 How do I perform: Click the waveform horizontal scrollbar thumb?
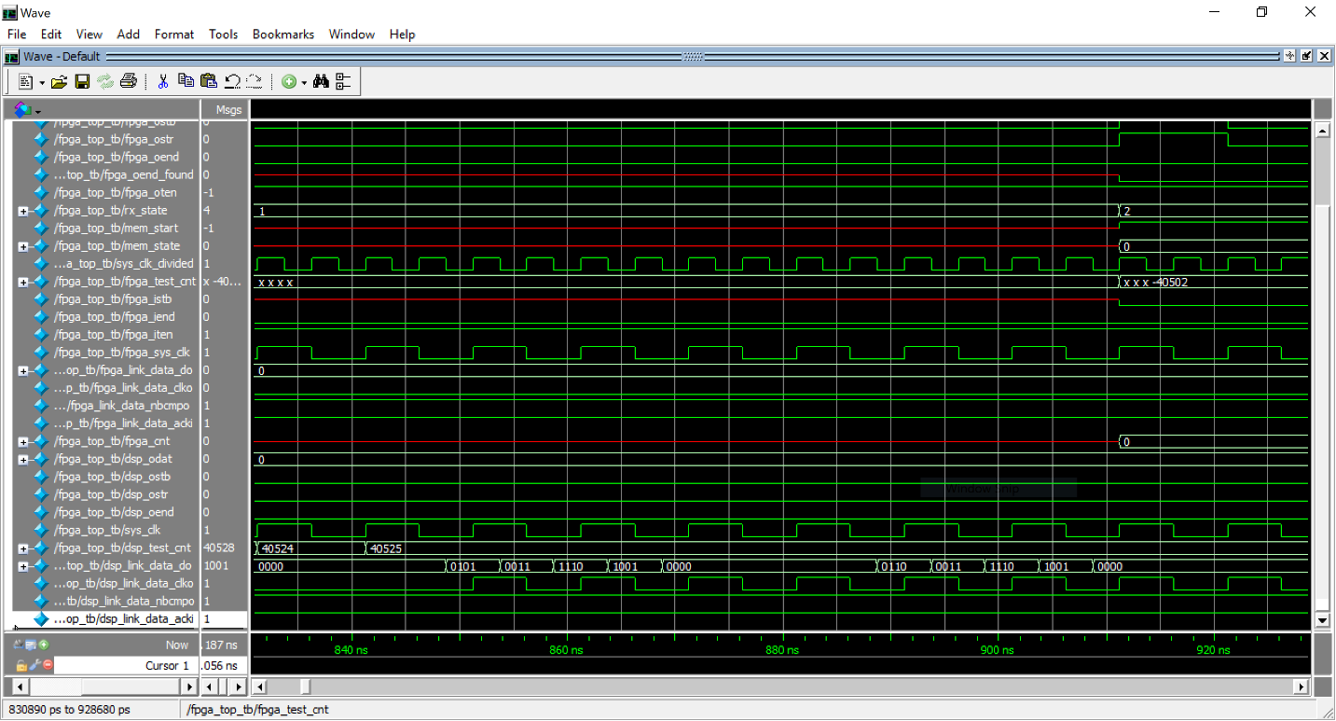[307, 686]
